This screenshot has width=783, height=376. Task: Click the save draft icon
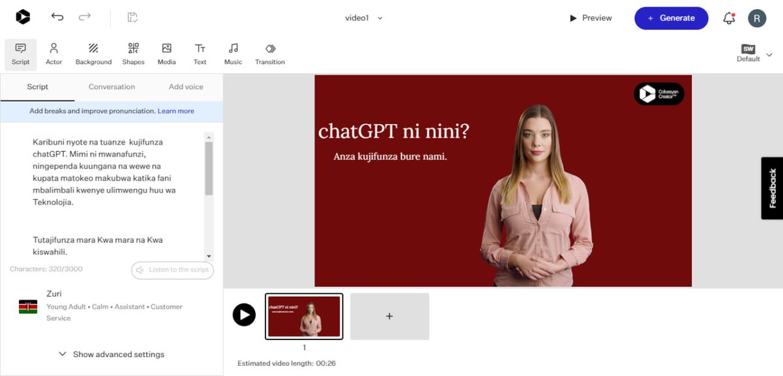tap(132, 18)
